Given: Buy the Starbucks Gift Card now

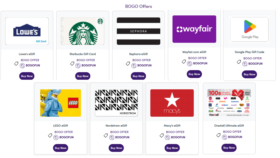Looking at the screenshot, I should click(83, 76).
